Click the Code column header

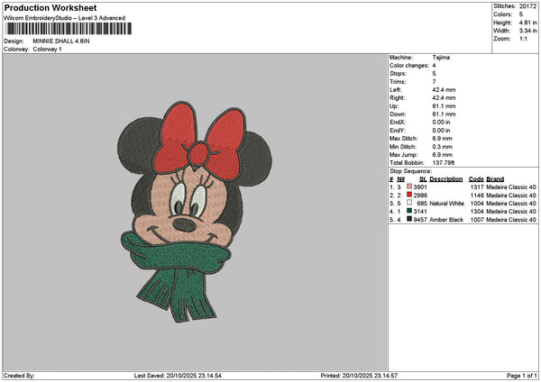[x=476, y=179]
